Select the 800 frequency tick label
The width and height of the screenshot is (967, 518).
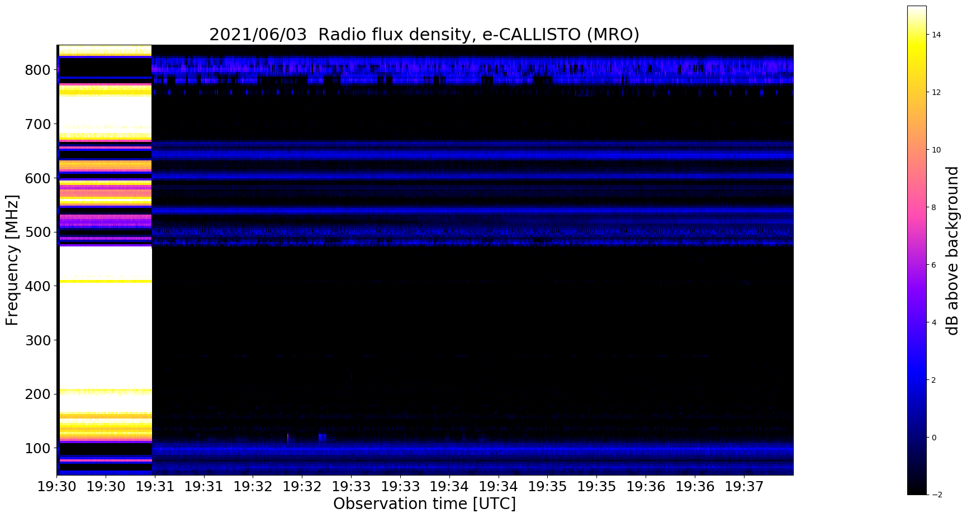click(x=39, y=70)
